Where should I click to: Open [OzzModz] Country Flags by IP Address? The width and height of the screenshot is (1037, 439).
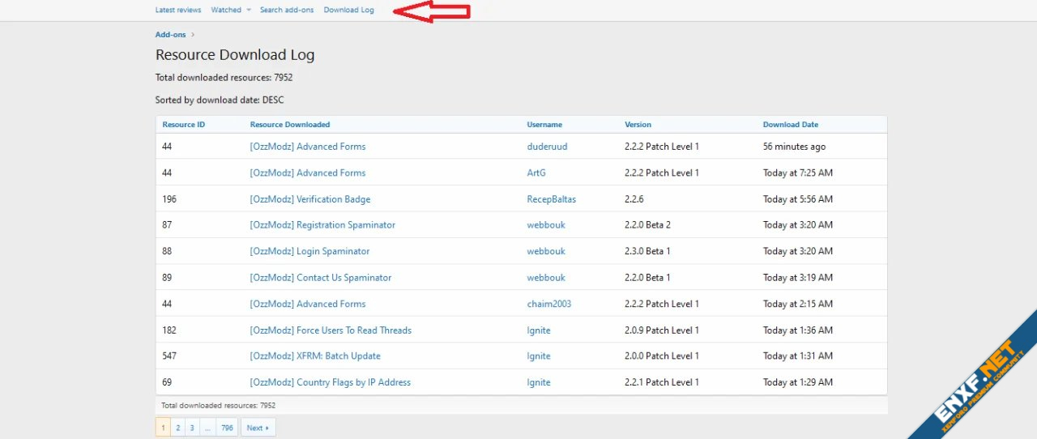point(330,382)
